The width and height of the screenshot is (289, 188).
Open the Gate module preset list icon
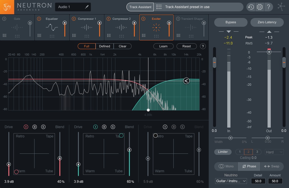point(5,35)
